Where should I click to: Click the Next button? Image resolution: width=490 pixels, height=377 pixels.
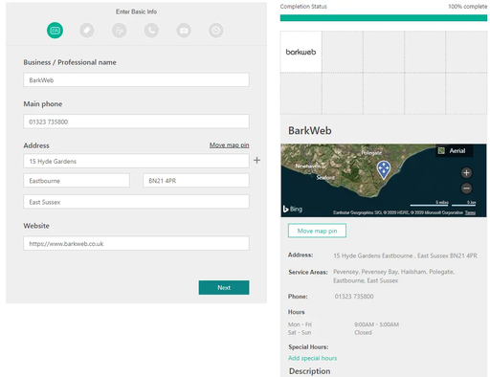coord(224,287)
